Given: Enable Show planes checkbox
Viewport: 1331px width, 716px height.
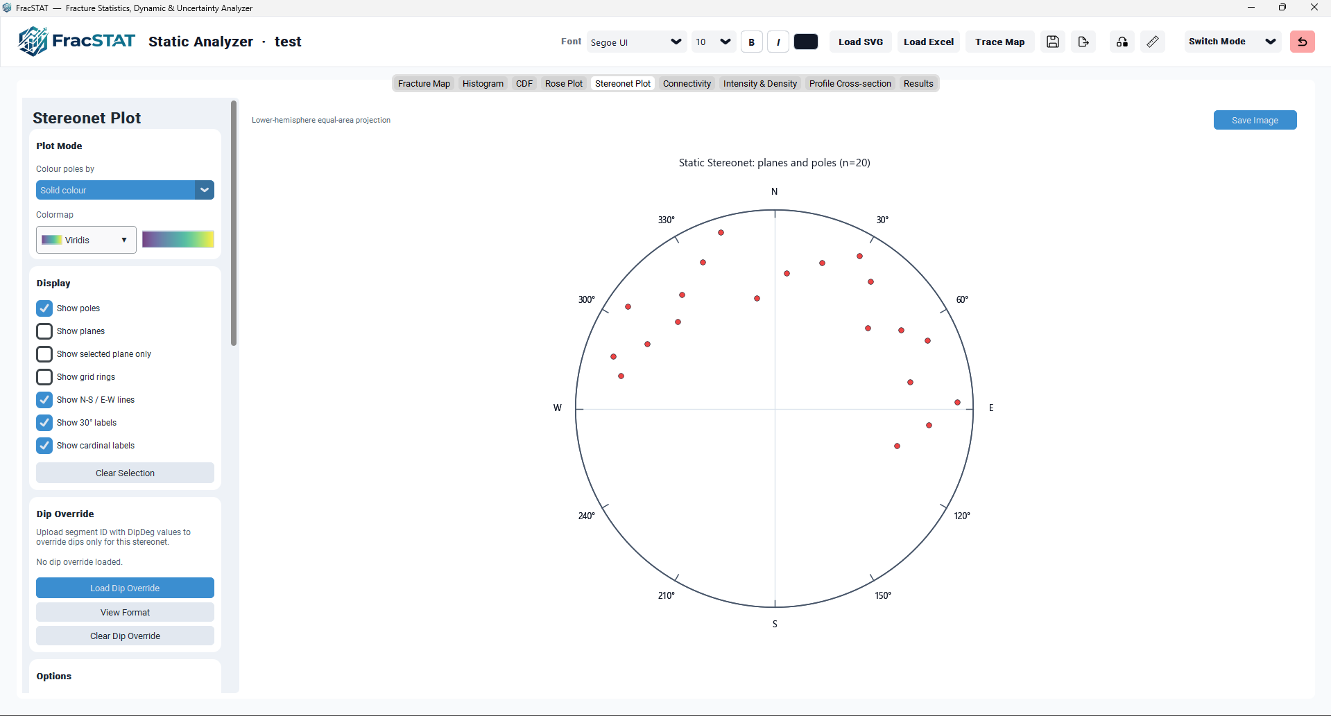Looking at the screenshot, I should coord(44,331).
